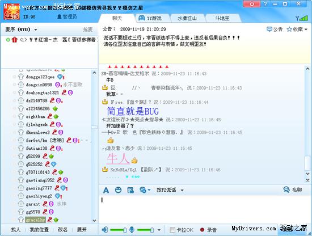
Task: Select user douhongtao1321
Action: tap(43, 92)
